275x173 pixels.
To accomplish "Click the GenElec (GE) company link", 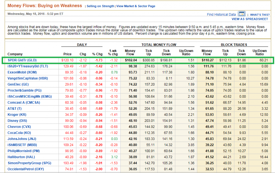I will 18,85.
